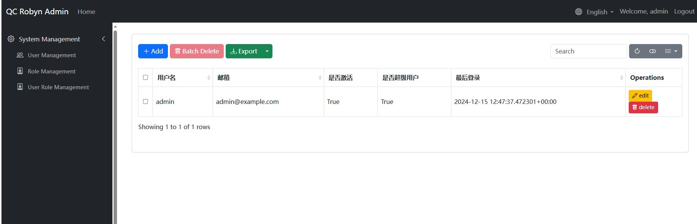The height and width of the screenshot is (224, 697).
Task: Click the Role Management badge icon
Action: click(x=20, y=71)
